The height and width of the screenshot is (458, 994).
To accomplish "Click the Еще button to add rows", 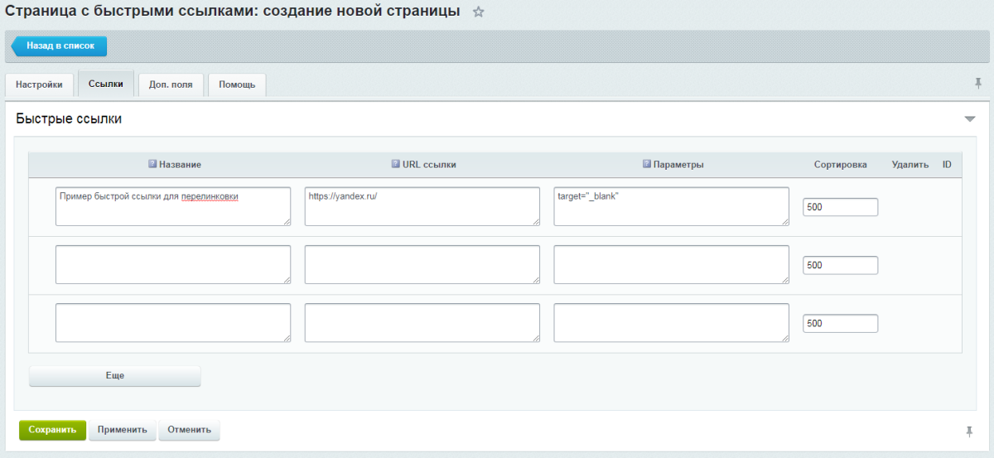I will [115, 376].
